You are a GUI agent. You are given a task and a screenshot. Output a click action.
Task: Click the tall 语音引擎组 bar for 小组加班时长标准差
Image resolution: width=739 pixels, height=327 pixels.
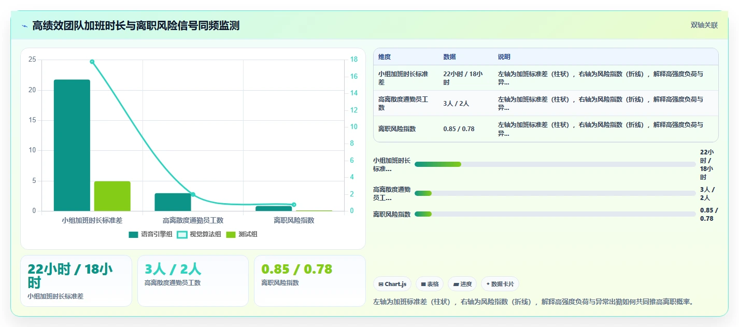[x=72, y=145]
